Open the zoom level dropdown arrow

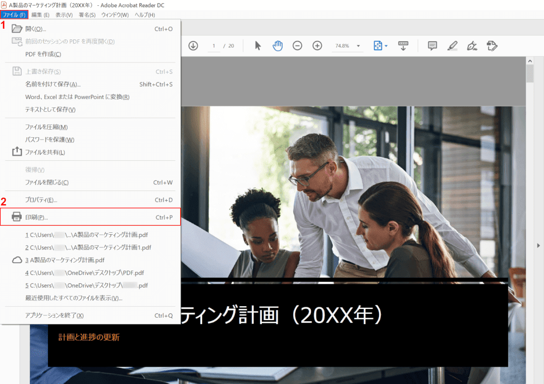pos(359,46)
